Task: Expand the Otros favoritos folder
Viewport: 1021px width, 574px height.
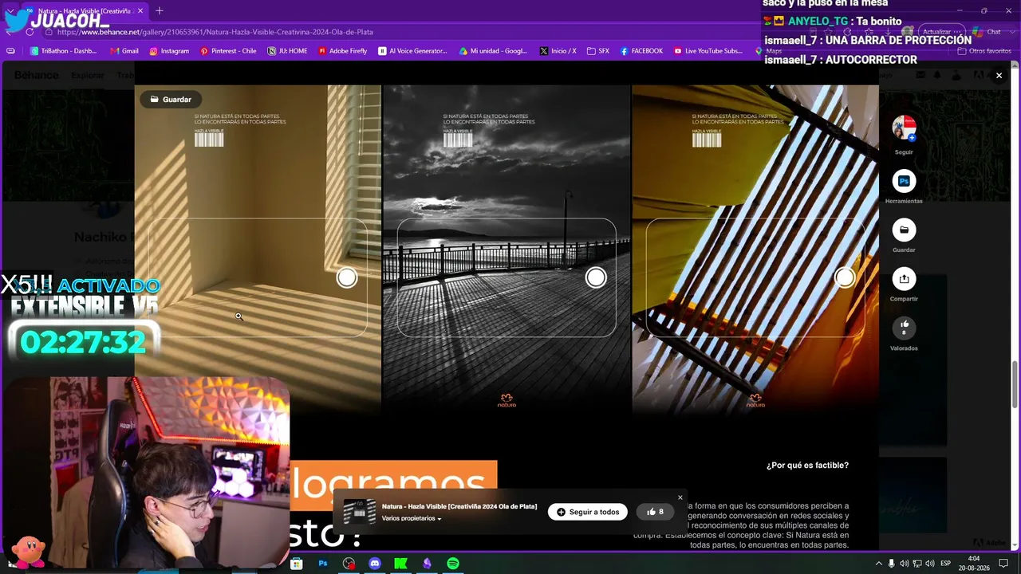Action: (x=984, y=51)
